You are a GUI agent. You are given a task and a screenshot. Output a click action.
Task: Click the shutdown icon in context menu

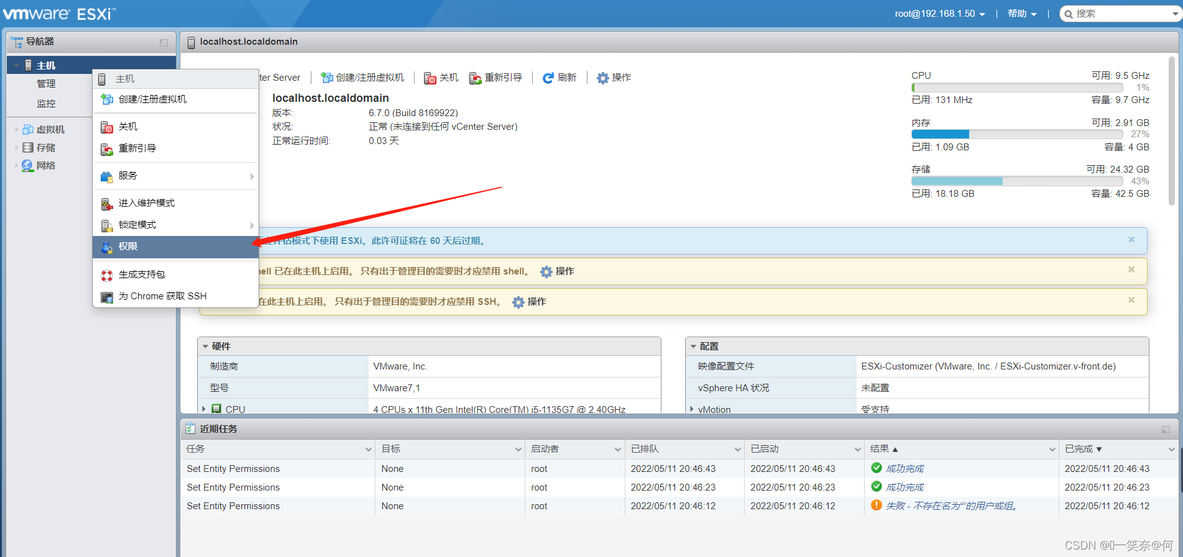point(107,127)
